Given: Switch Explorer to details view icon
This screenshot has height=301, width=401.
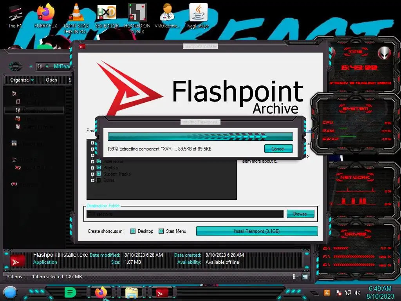Looking at the screenshot, I should pos(294,276).
